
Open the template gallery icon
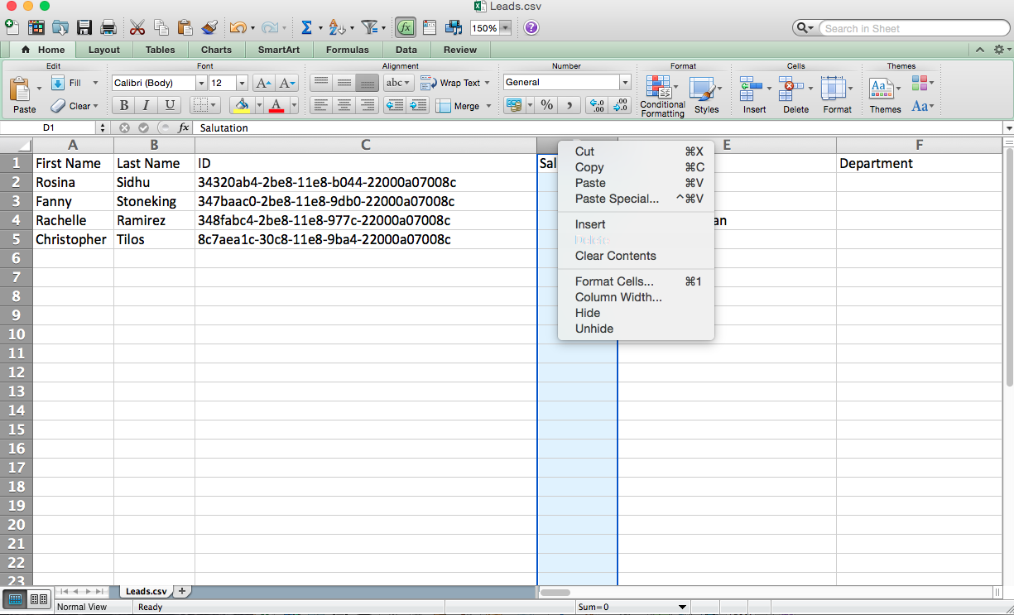click(x=36, y=27)
